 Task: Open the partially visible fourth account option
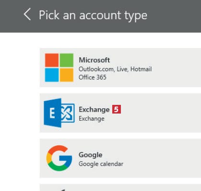(120, 188)
